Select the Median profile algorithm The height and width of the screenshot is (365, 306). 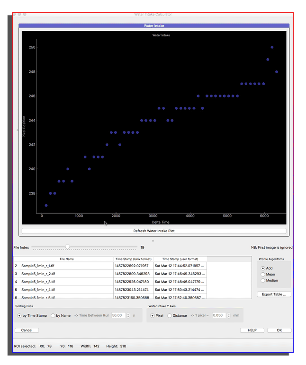click(x=263, y=280)
